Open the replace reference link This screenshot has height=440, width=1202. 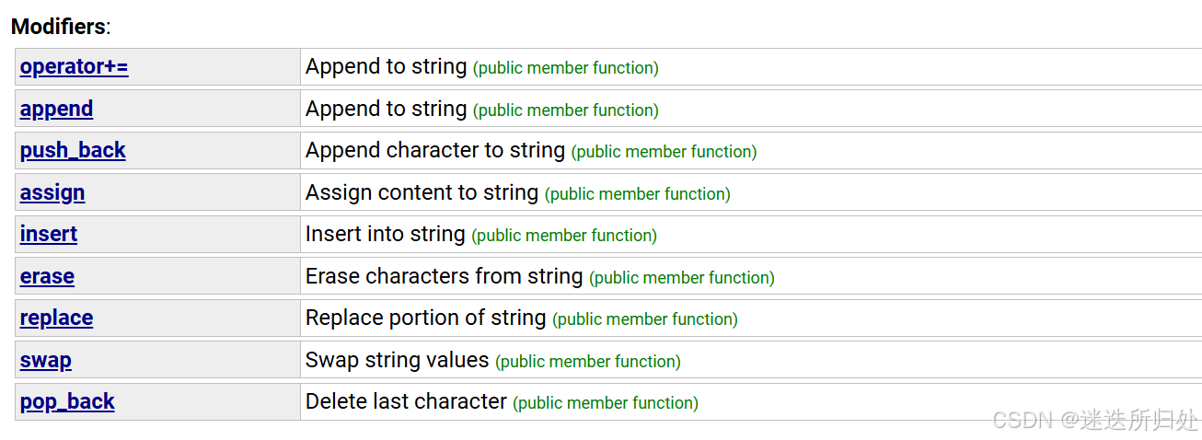click(56, 318)
